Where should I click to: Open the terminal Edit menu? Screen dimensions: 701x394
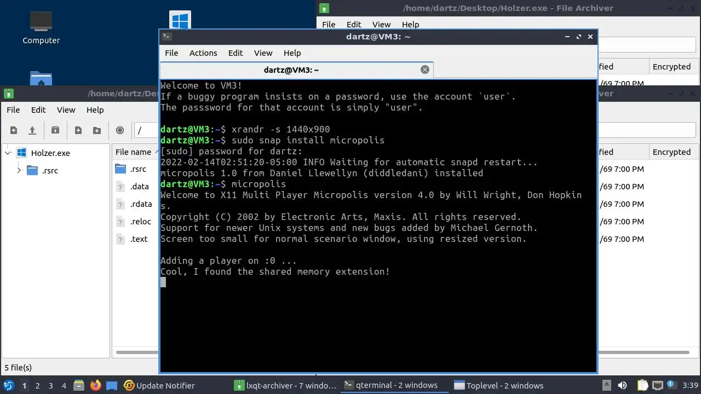coord(235,53)
